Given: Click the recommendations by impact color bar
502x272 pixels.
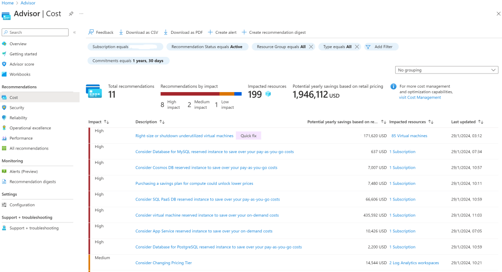Looking at the screenshot, I should pyautogui.click(x=201, y=94).
